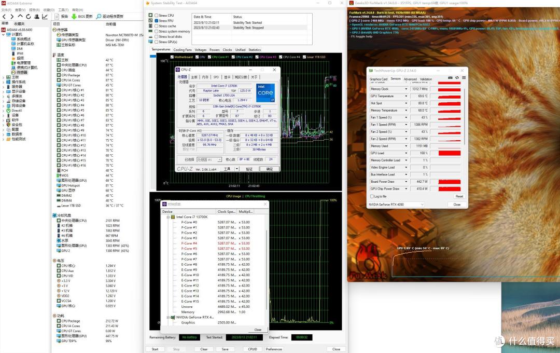Open NVIDIA GeForce RTX 4090 GPU selector
Viewport: 560px width, 353px height.
click(x=396, y=205)
